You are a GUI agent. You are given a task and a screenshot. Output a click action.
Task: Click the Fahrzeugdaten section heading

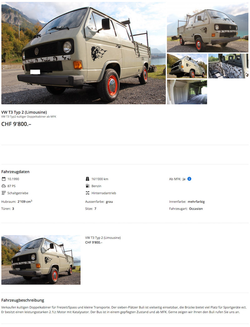(x=15, y=172)
